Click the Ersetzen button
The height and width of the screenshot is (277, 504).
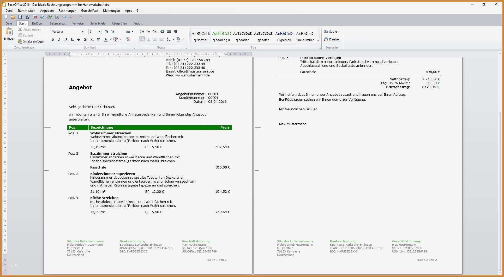tap(332, 39)
